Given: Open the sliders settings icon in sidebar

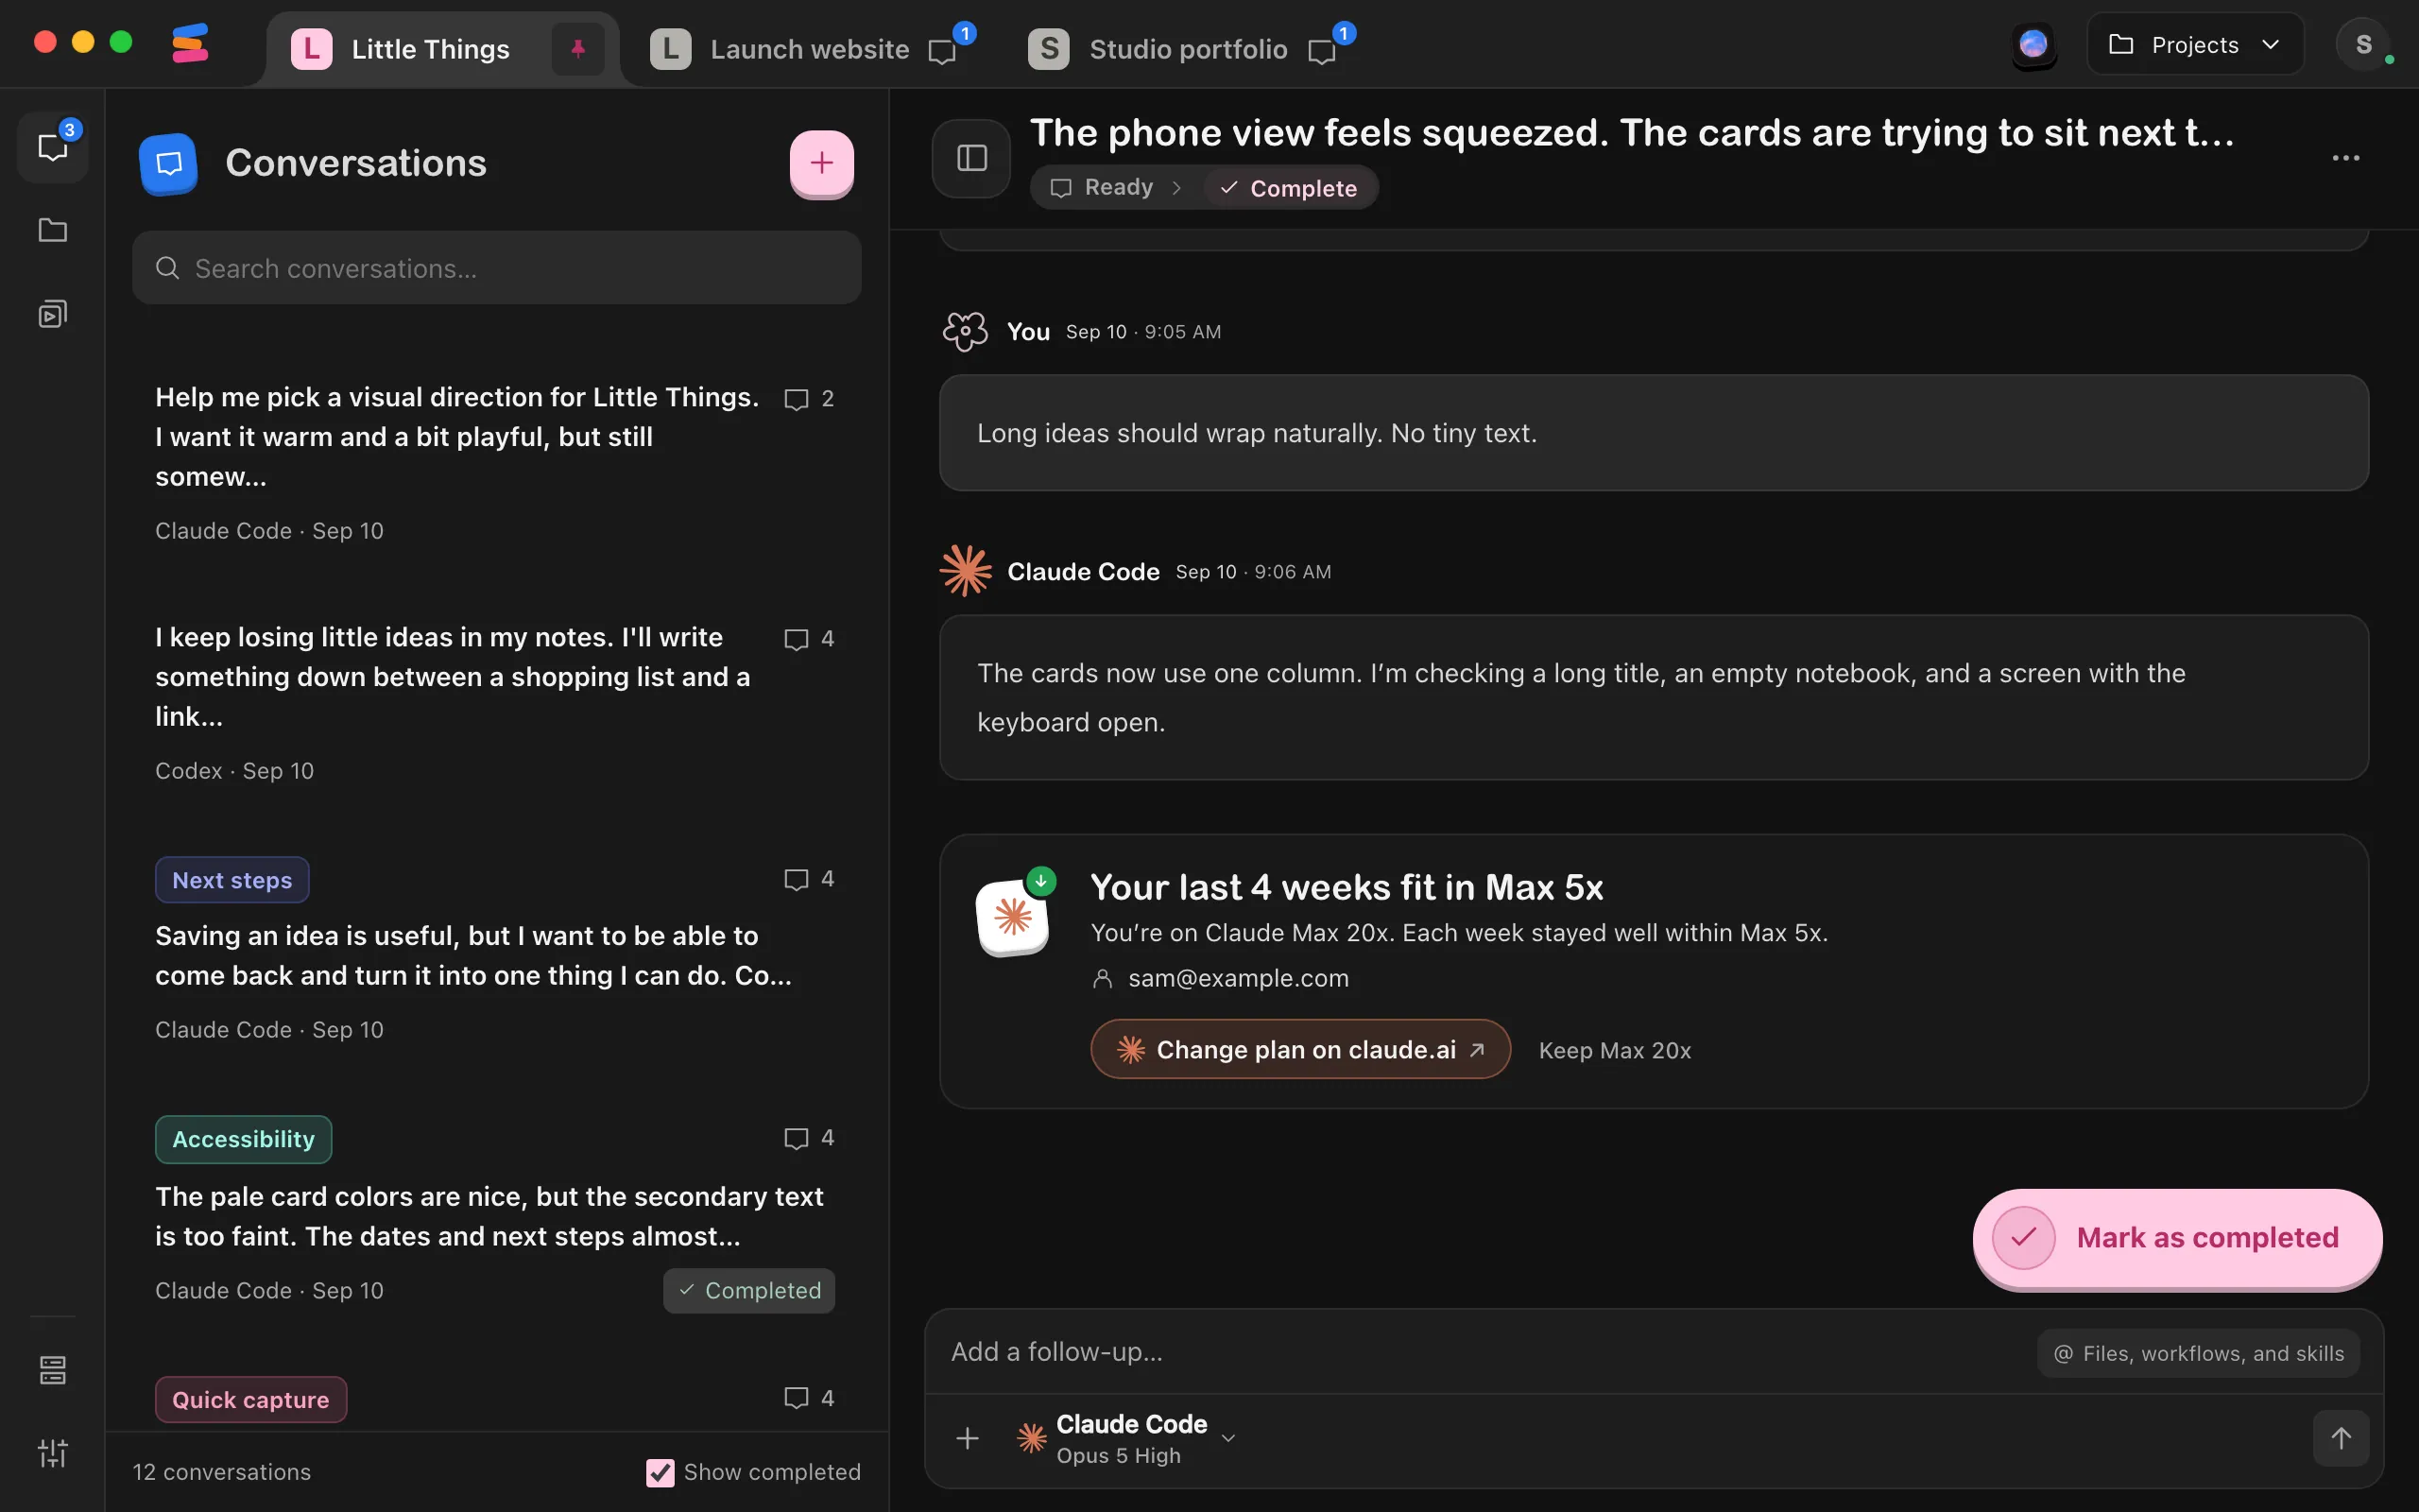Looking at the screenshot, I should click(53, 1453).
